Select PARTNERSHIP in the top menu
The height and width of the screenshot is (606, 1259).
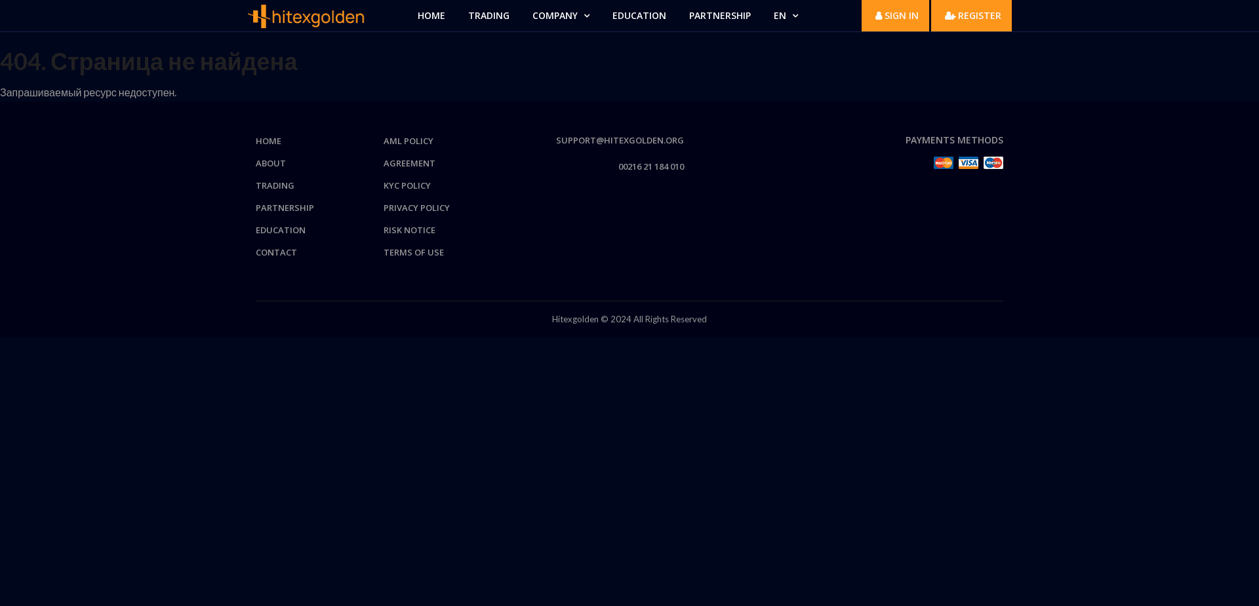(720, 15)
